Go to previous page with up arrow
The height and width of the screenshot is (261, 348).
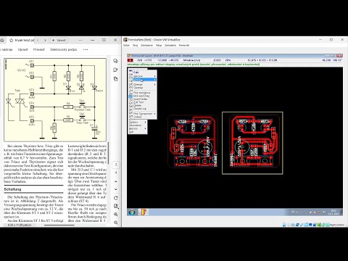pos(116,181)
